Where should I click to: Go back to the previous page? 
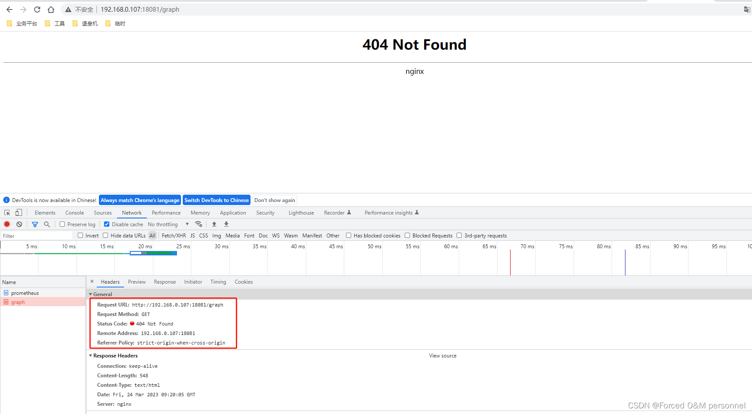point(10,9)
